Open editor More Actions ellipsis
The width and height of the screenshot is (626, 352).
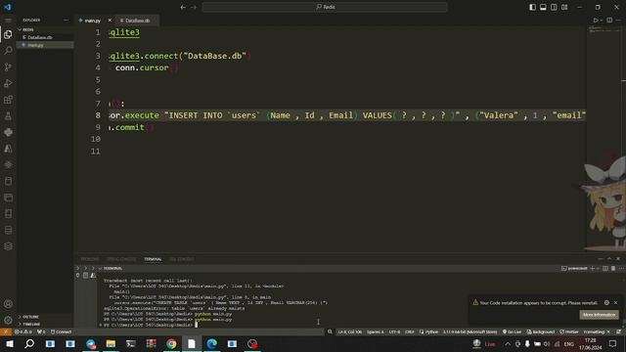(x=619, y=20)
